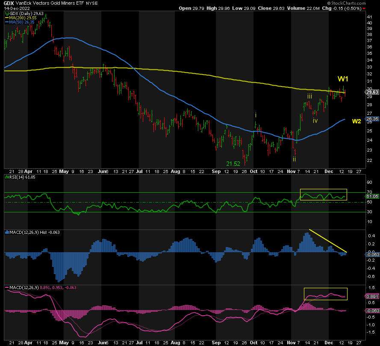Click the 21.52 low price label on chart
The image size is (380, 346).
[233, 164]
